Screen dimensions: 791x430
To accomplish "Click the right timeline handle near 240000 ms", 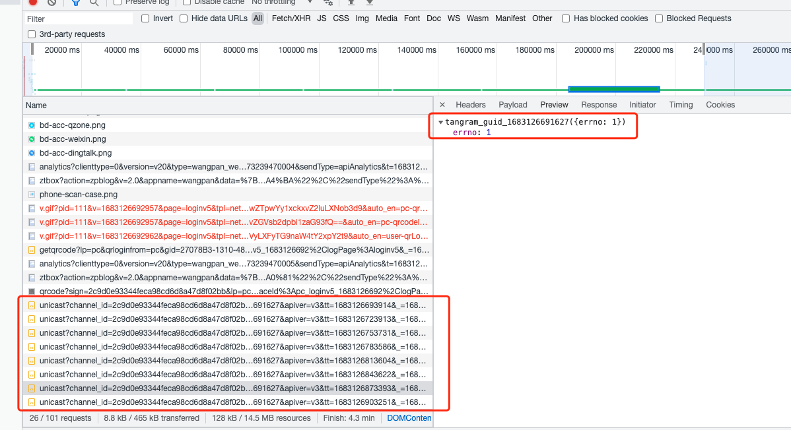I will click(705, 49).
